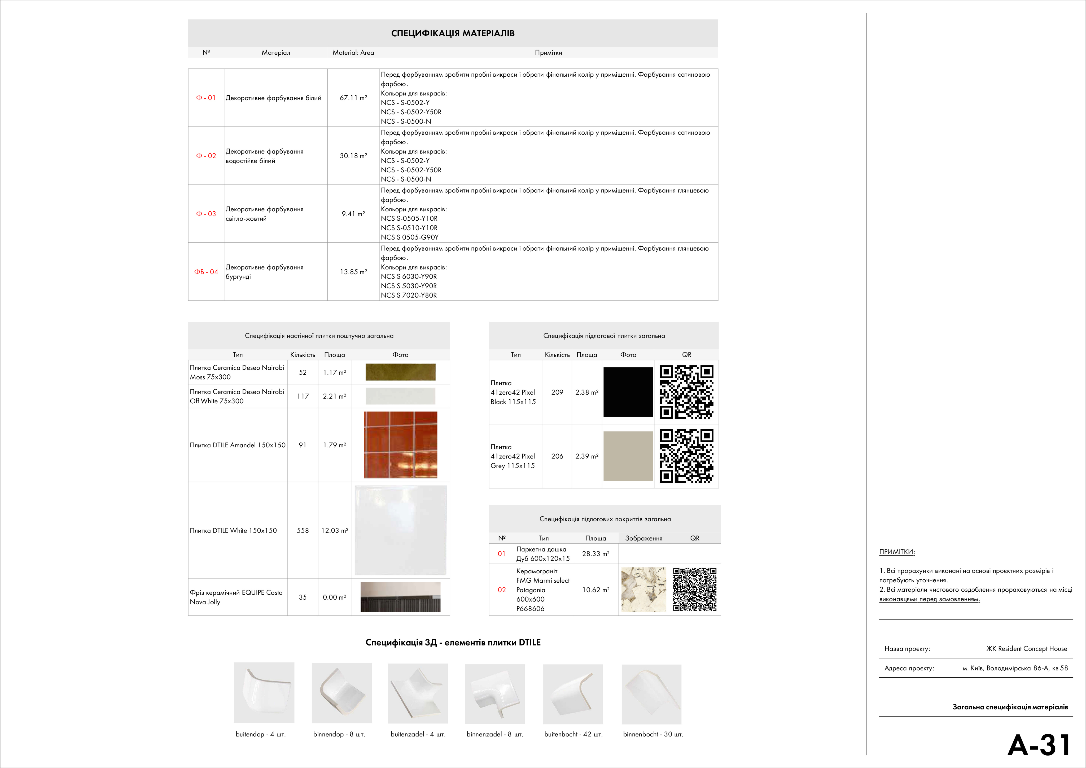The height and width of the screenshot is (768, 1086).
Task: Click the binnenbocht tile element image
Action: [651, 694]
